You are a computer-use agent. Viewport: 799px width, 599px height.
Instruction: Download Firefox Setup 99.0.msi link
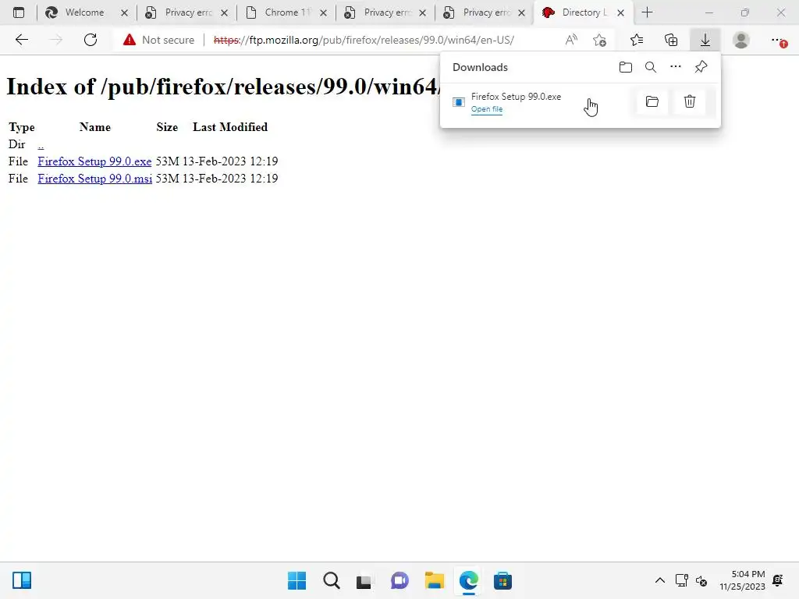pos(94,179)
